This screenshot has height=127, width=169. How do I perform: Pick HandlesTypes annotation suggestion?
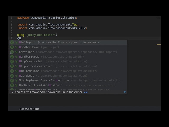coord(68,57)
